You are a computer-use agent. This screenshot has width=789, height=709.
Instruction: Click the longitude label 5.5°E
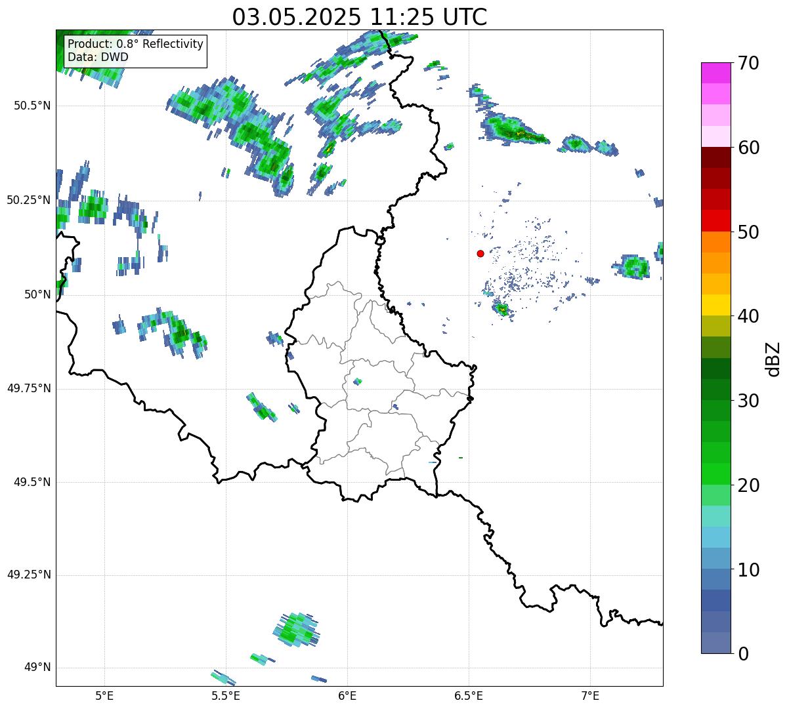click(226, 695)
